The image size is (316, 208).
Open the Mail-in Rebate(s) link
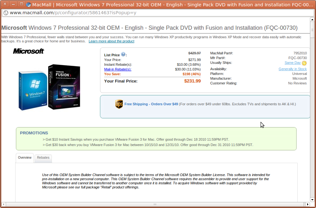click(118, 70)
